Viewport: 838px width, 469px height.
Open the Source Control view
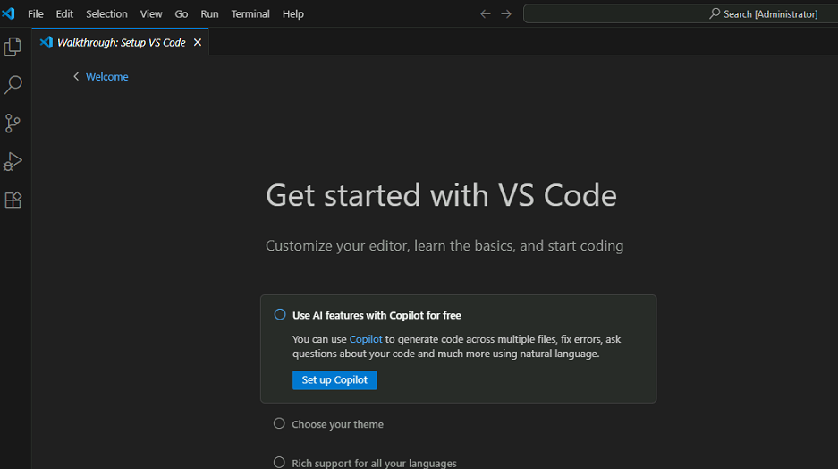coord(13,123)
